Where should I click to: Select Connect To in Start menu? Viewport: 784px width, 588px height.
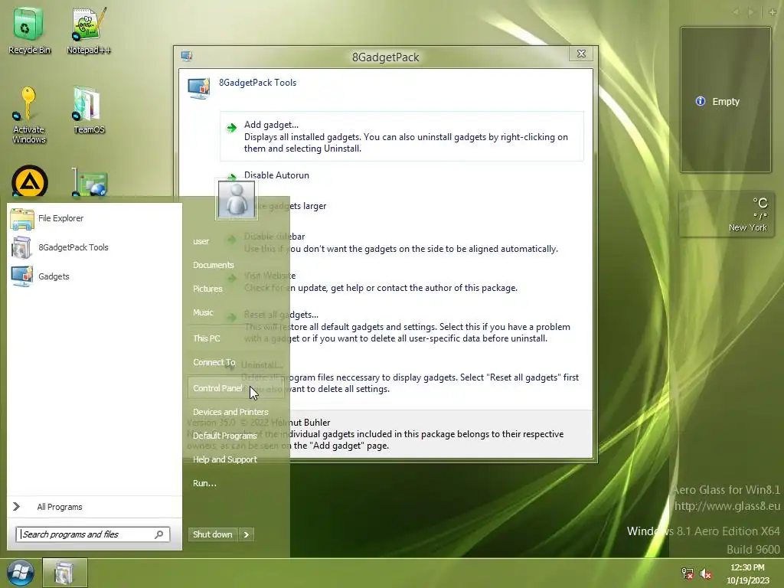click(x=214, y=362)
